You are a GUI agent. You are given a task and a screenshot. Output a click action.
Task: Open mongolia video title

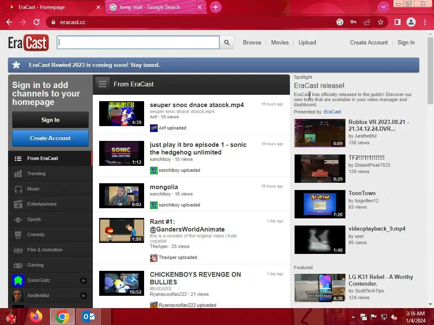(164, 187)
